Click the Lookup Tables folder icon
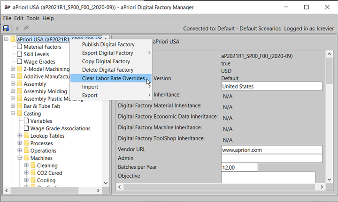The width and height of the screenshot is (338, 202). click(26, 135)
